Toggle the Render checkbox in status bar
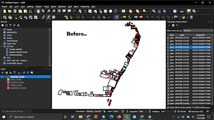214x120 pixels. point(178,112)
